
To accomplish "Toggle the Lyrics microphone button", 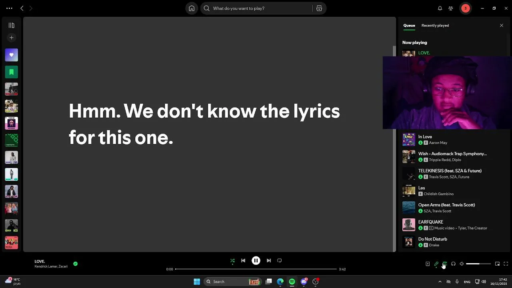I will 436,264.
